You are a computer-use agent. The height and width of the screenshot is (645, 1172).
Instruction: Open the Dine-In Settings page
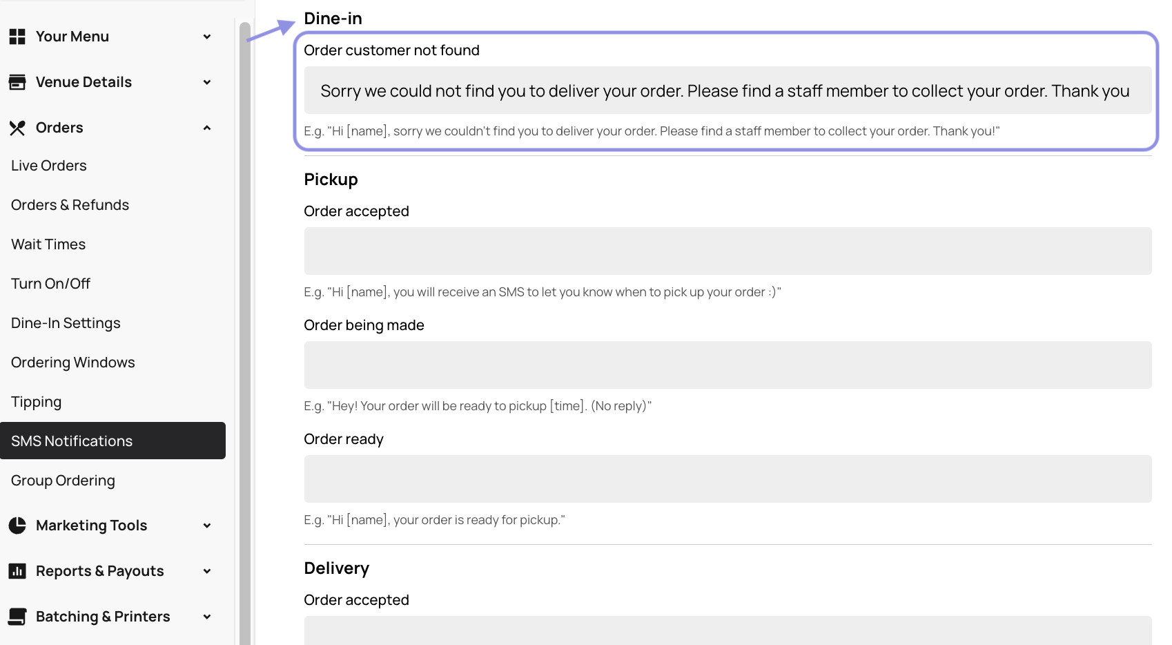click(66, 322)
